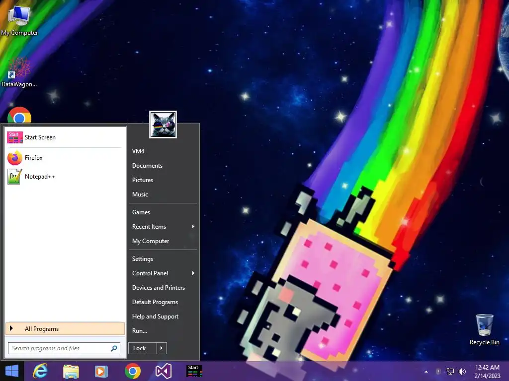Expand the Control Panel submenu arrow
This screenshot has height=381, width=509.
(x=193, y=273)
